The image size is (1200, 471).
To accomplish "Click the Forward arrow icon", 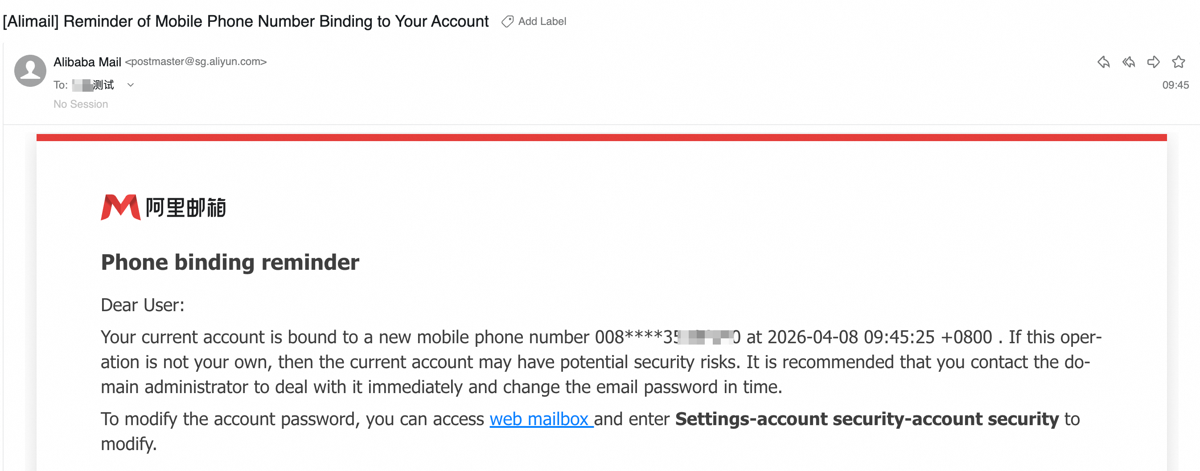I will click(1153, 62).
